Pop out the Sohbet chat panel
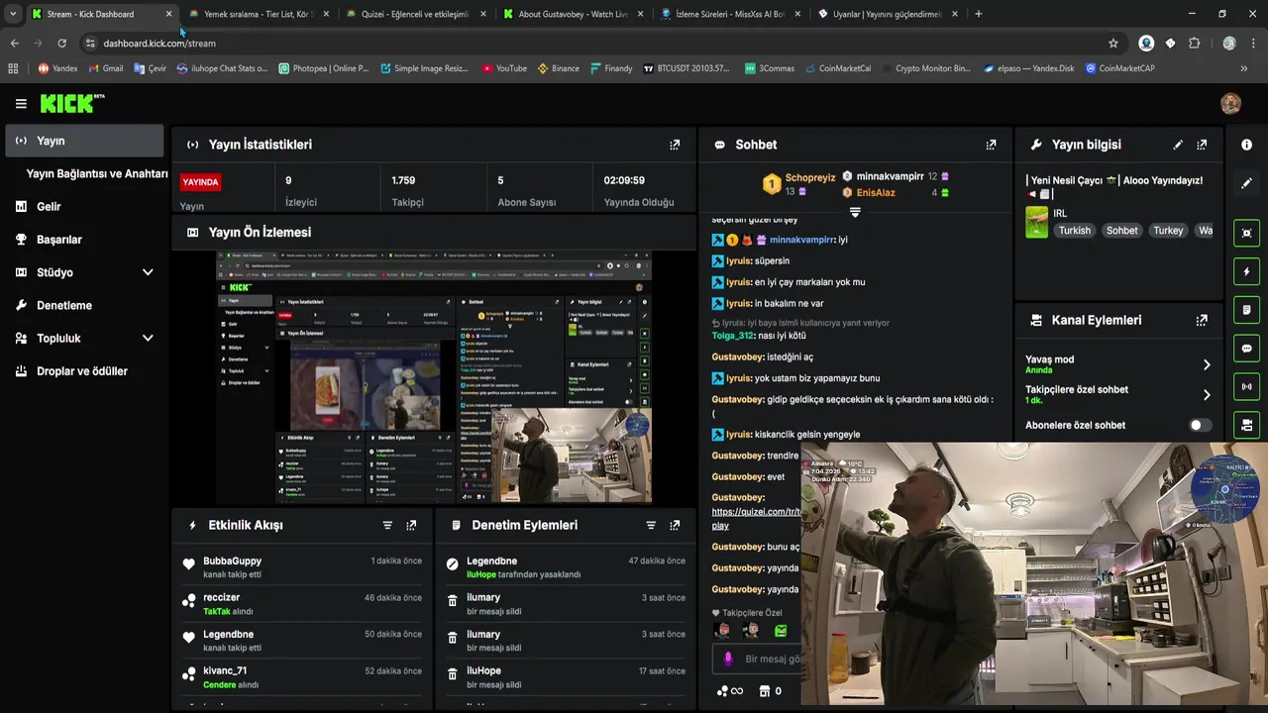 tap(991, 145)
